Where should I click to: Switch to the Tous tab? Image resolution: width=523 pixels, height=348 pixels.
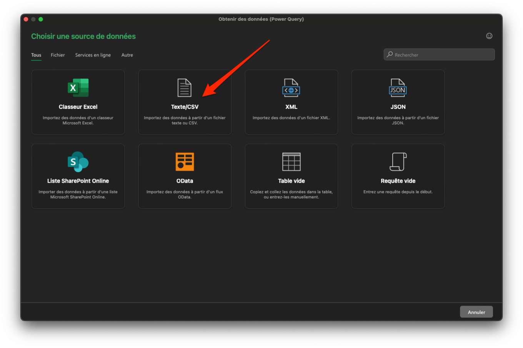click(x=36, y=55)
